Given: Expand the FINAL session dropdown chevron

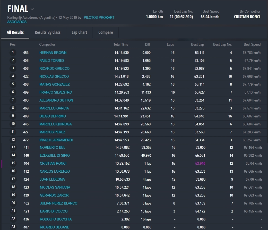Looking at the screenshot, I should (x=32, y=9).
